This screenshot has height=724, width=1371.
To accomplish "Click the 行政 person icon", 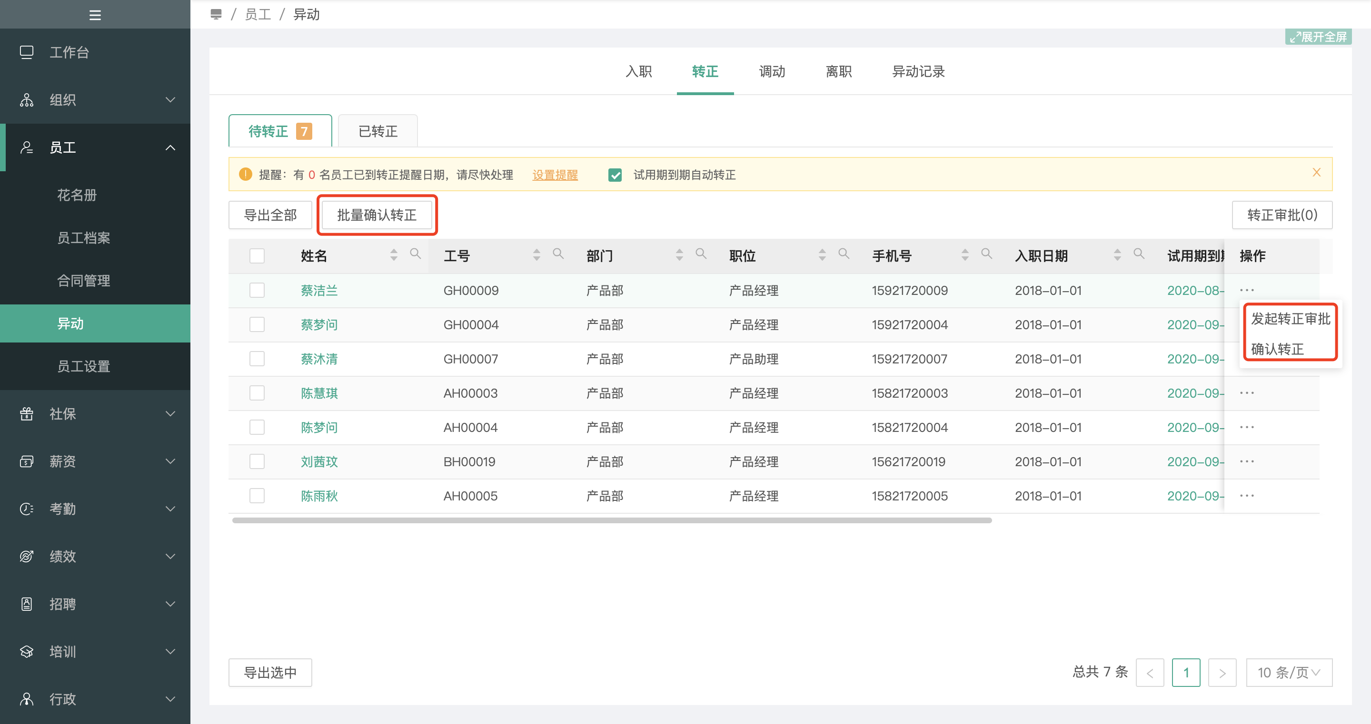I will 27,700.
